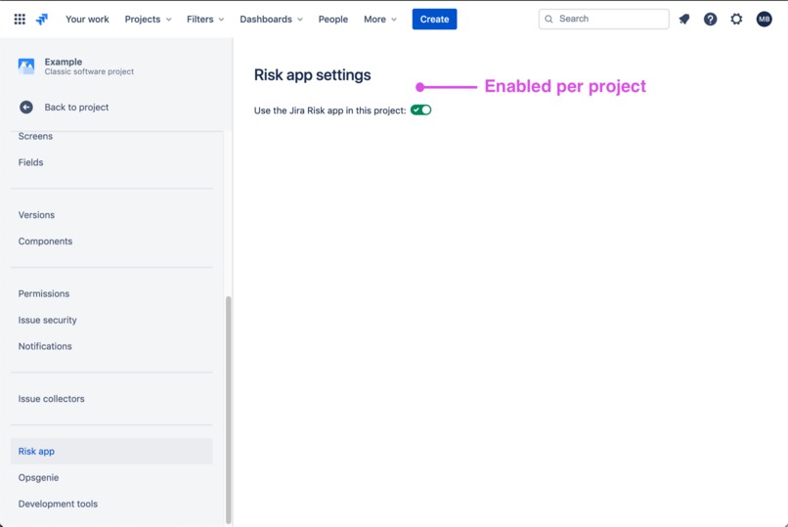Click the Create button

[x=434, y=20]
